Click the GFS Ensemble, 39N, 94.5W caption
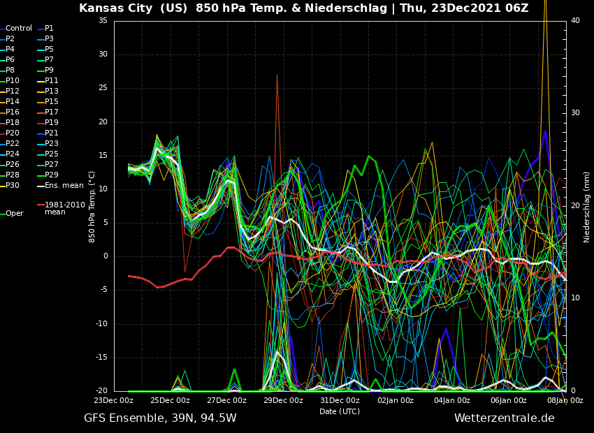This screenshot has width=594, height=433. coord(160,418)
